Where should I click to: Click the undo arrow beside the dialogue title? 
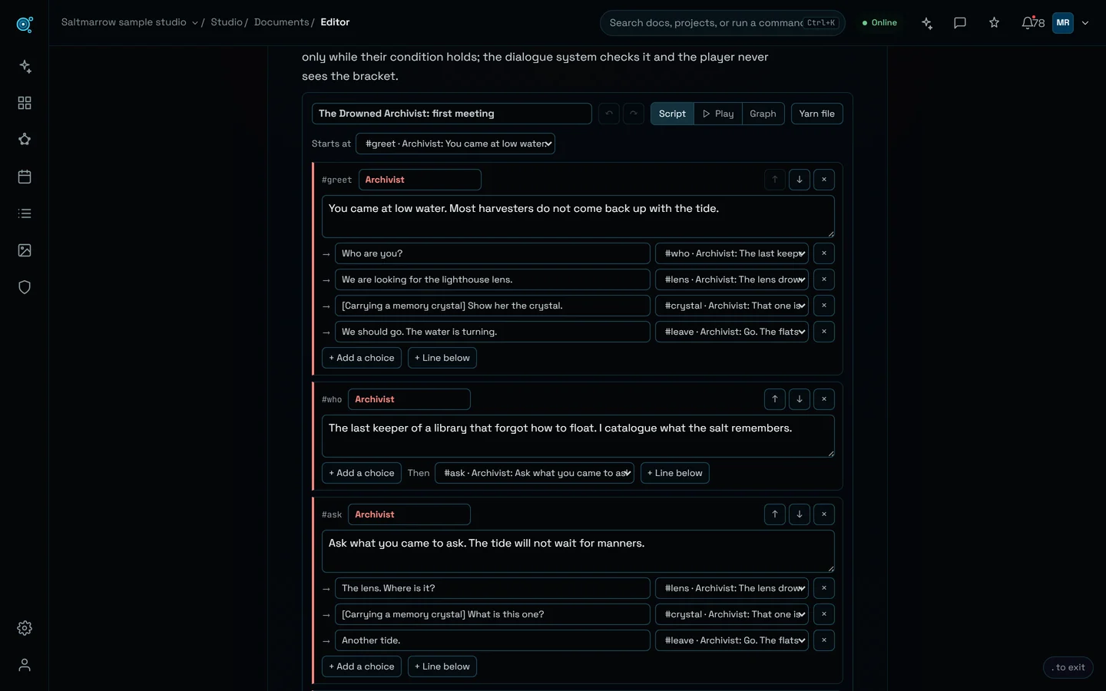(609, 114)
